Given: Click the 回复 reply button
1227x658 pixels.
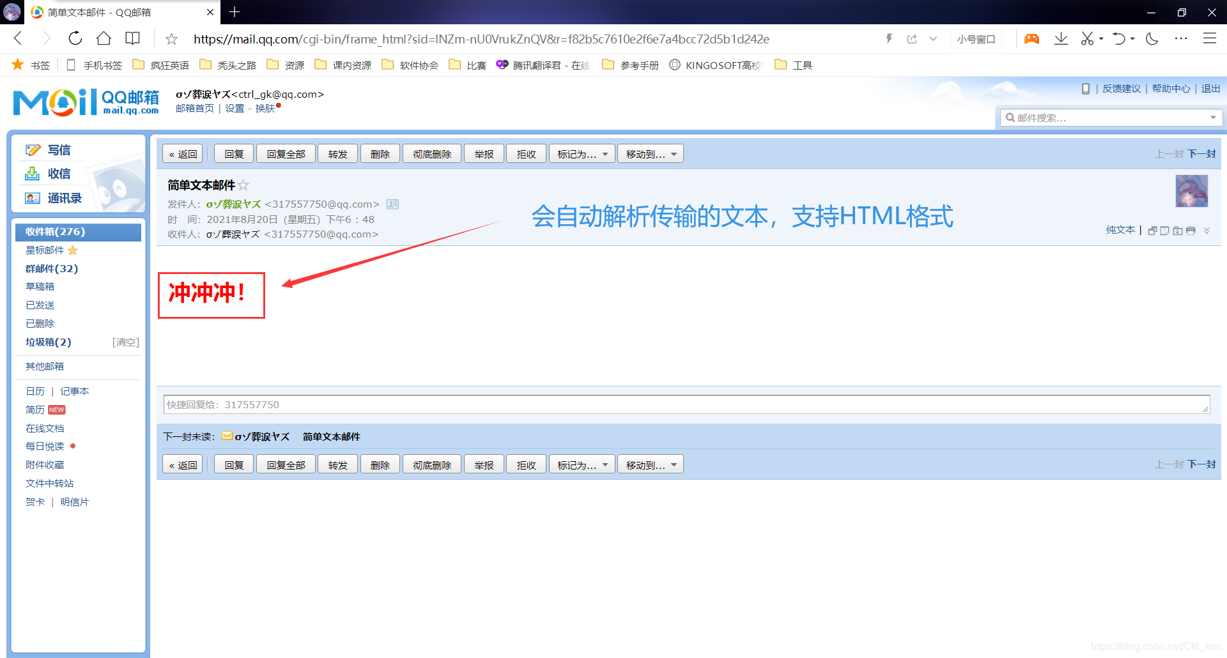Looking at the screenshot, I should pos(233,153).
